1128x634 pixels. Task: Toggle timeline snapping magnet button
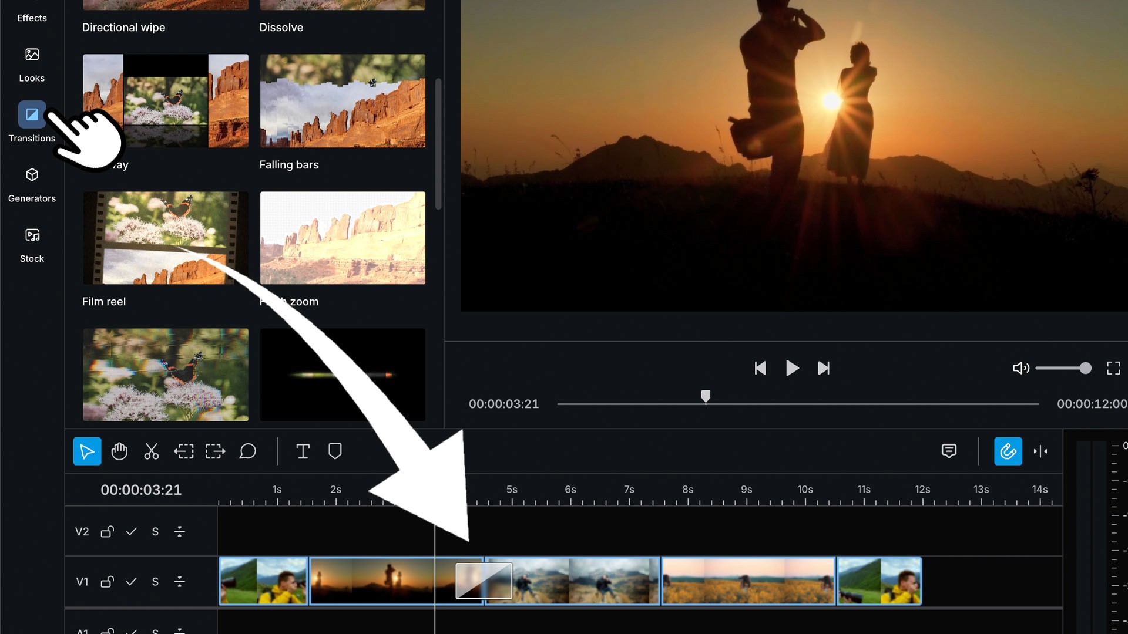[x=1008, y=451]
